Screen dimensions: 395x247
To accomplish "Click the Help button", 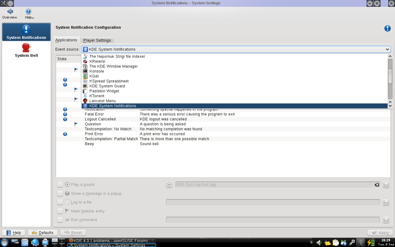I will (14, 233).
